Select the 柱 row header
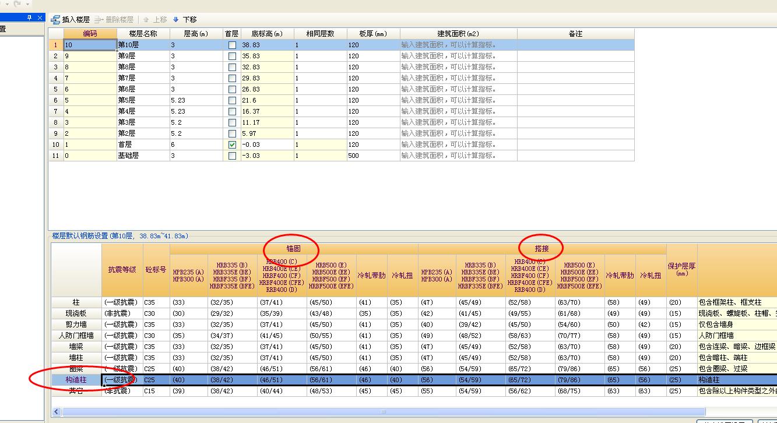777x423 pixels. pyautogui.click(x=76, y=302)
